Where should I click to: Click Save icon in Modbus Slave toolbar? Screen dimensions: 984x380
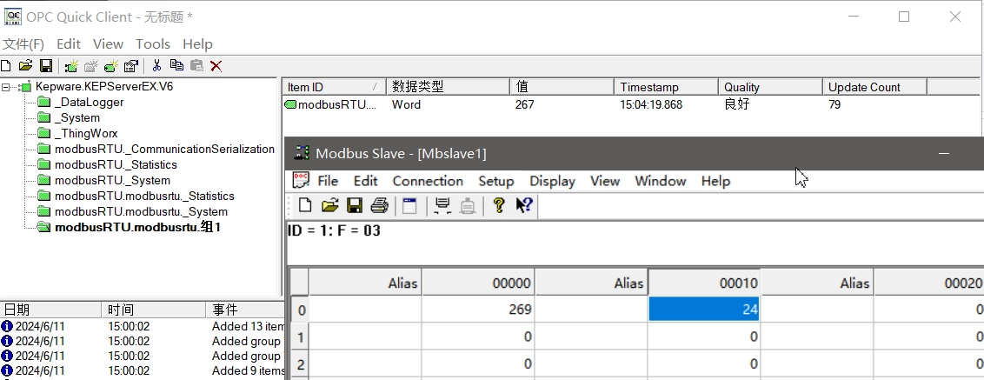pyautogui.click(x=354, y=205)
